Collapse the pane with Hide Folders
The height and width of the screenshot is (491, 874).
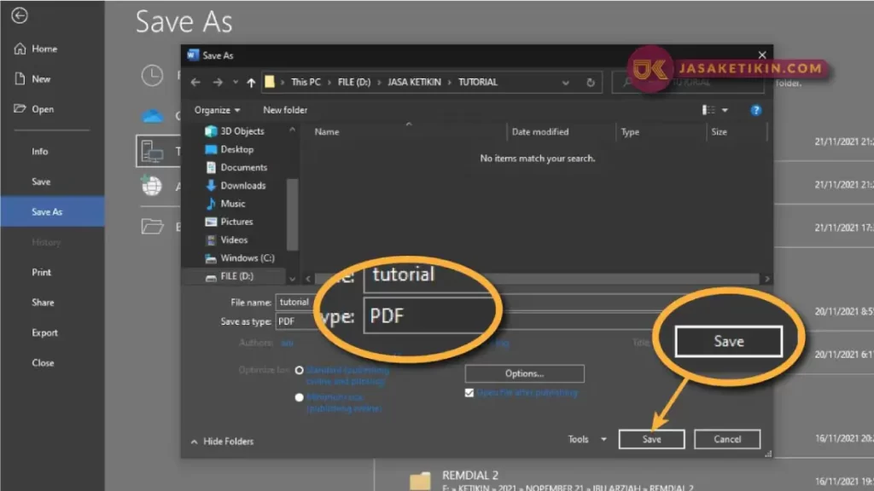(x=222, y=442)
